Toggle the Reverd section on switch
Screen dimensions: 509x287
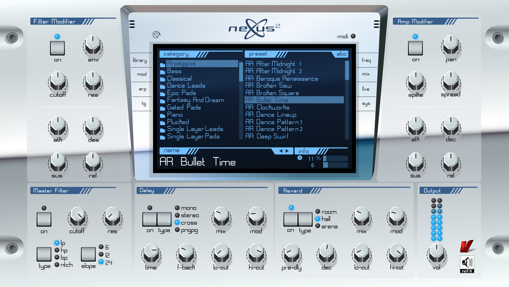click(x=291, y=218)
